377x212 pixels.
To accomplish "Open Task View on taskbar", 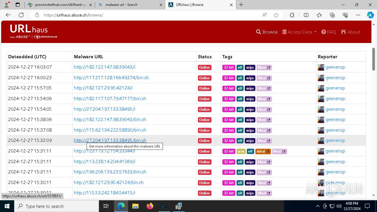I will pyautogui.click(x=106, y=206).
